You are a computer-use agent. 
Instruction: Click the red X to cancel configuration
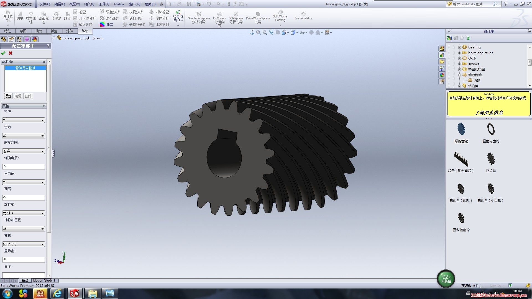tap(11, 53)
